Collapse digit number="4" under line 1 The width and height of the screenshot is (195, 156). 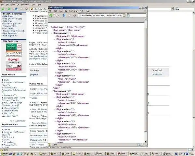pos(54,76)
